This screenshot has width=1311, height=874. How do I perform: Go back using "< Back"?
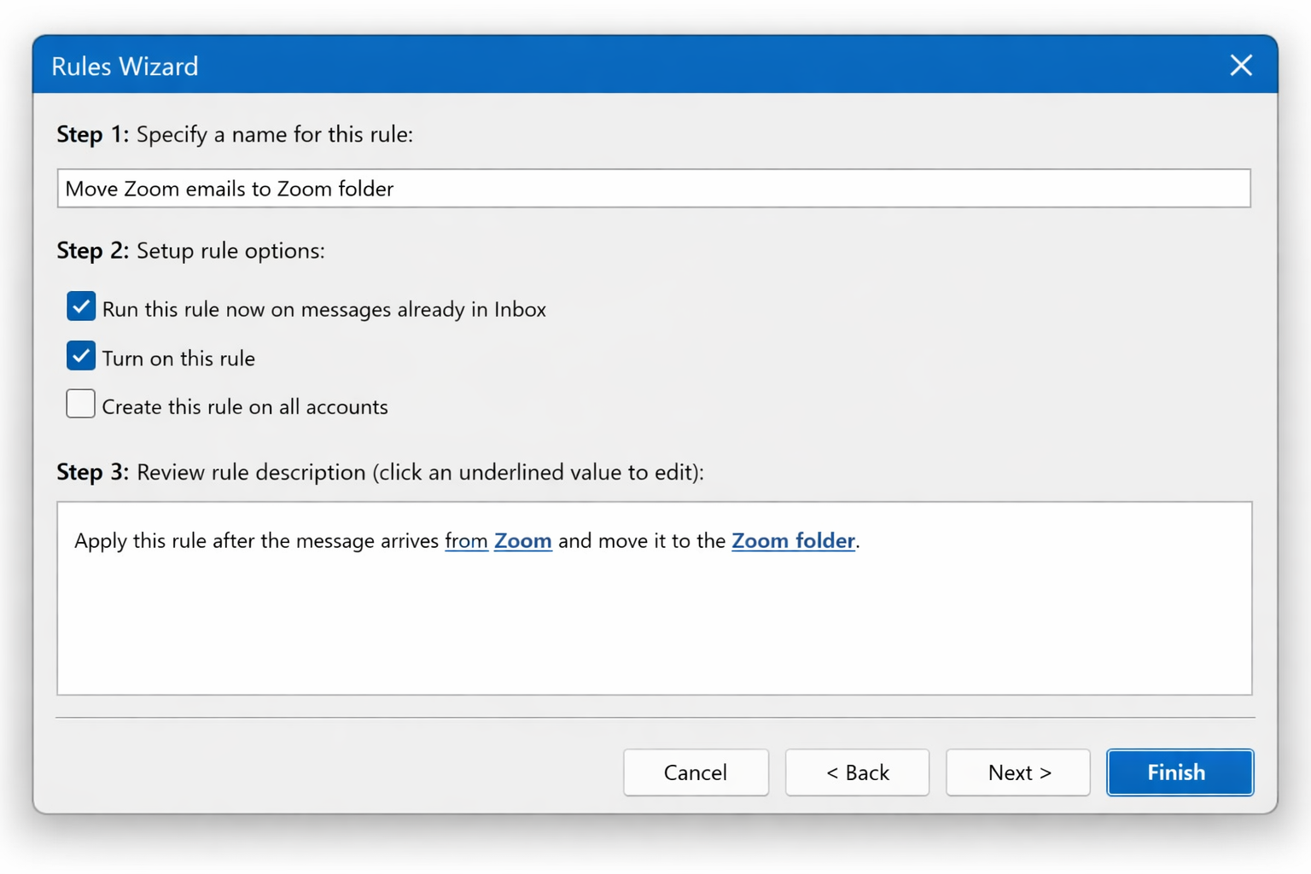(857, 772)
